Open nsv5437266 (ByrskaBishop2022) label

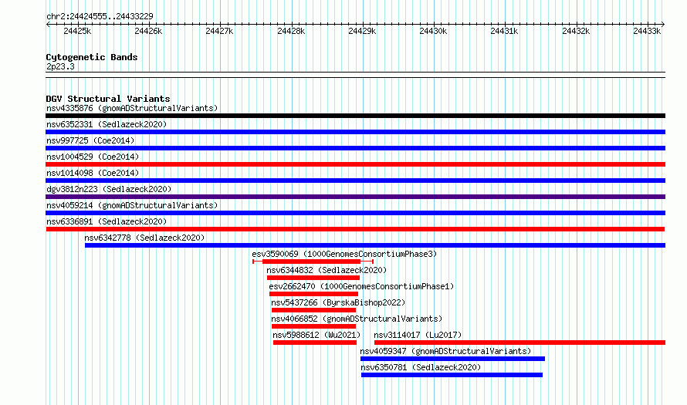(x=338, y=302)
